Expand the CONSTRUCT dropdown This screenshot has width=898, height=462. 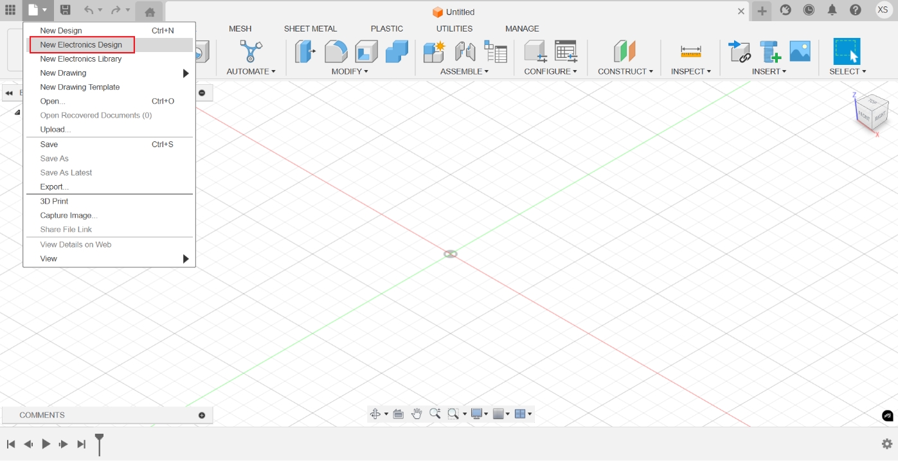[625, 71]
